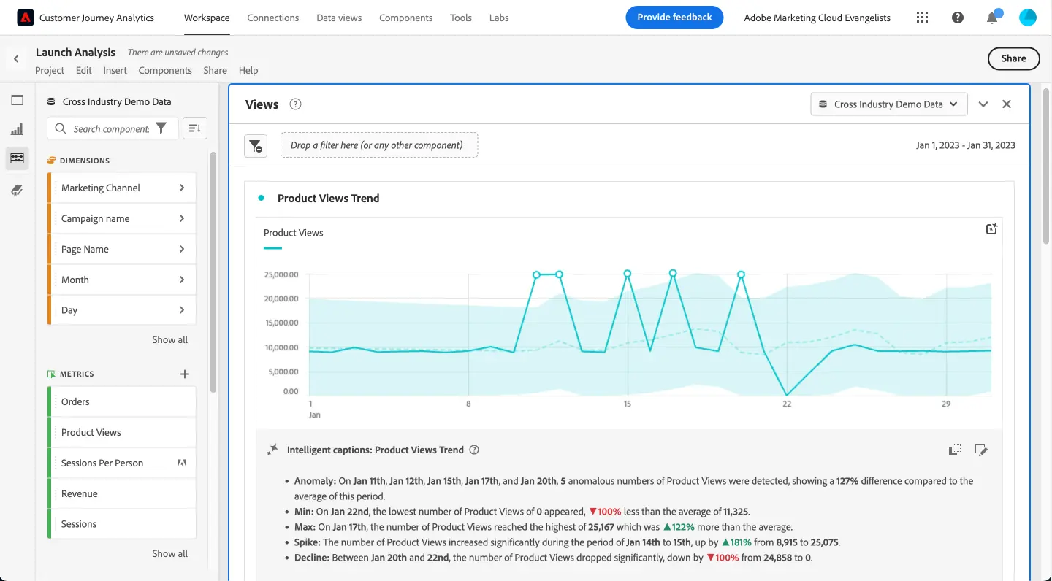Open the Panels rail icon
Viewport: 1052px width, 581px height.
tap(17, 100)
